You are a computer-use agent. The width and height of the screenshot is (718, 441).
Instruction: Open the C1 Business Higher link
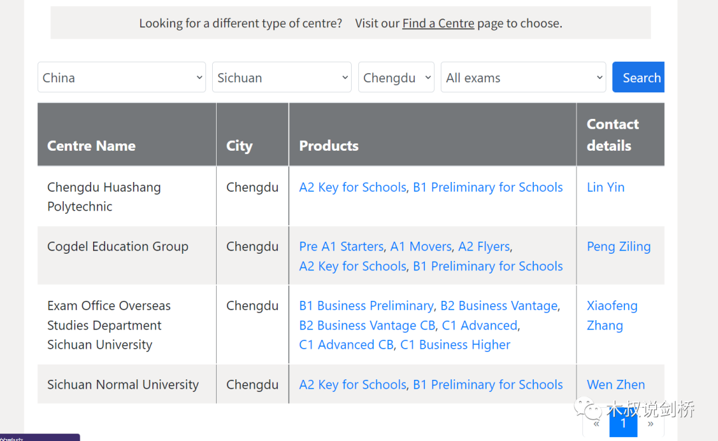455,345
